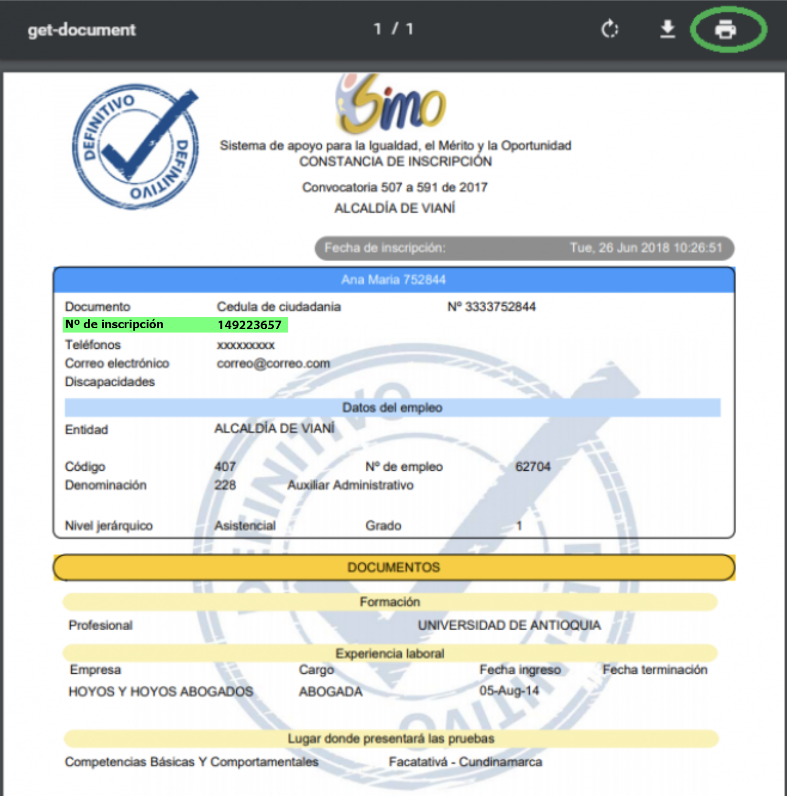Click the DOCUMENTOS yellow section header

coord(394,567)
